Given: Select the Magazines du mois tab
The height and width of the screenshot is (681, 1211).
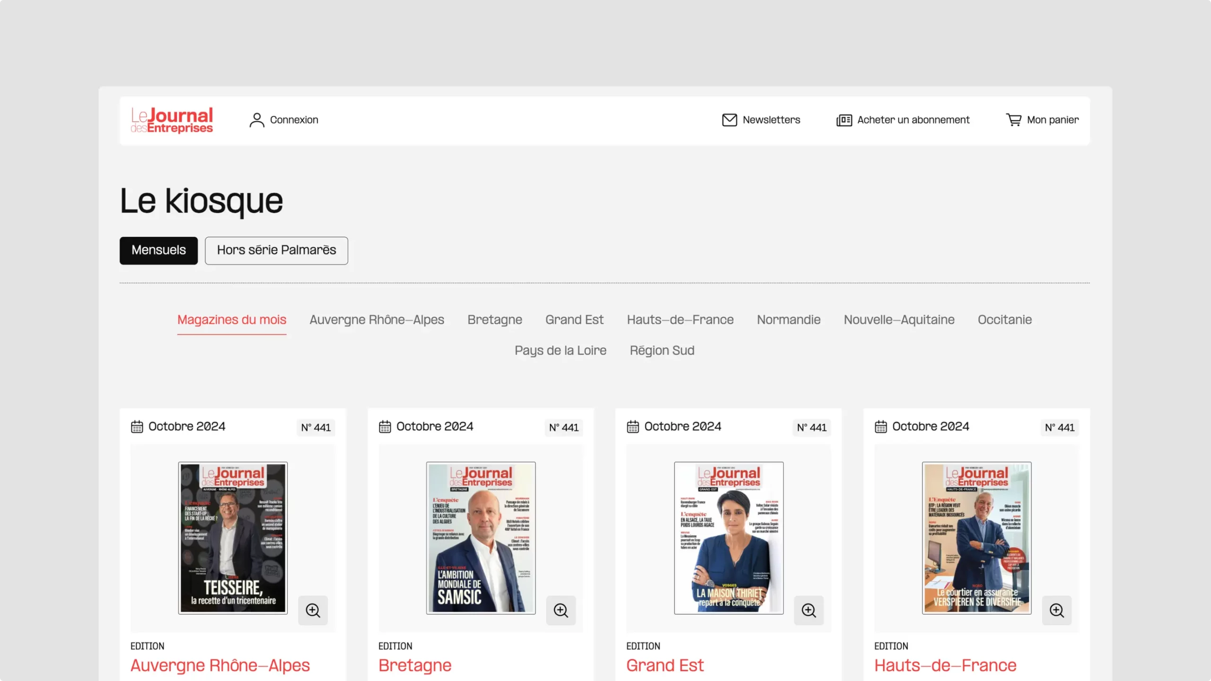Looking at the screenshot, I should (x=232, y=320).
